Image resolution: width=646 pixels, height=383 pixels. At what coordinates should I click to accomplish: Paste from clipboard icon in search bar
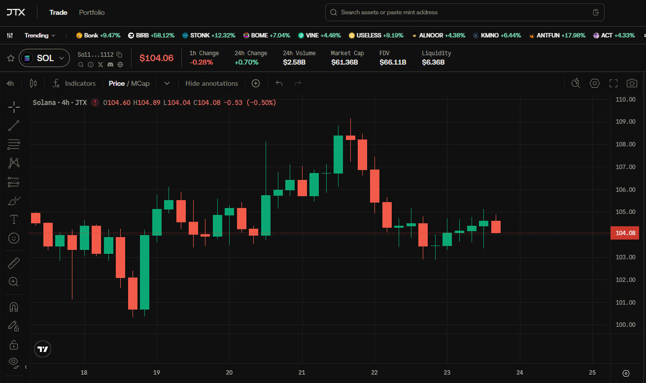596,12
